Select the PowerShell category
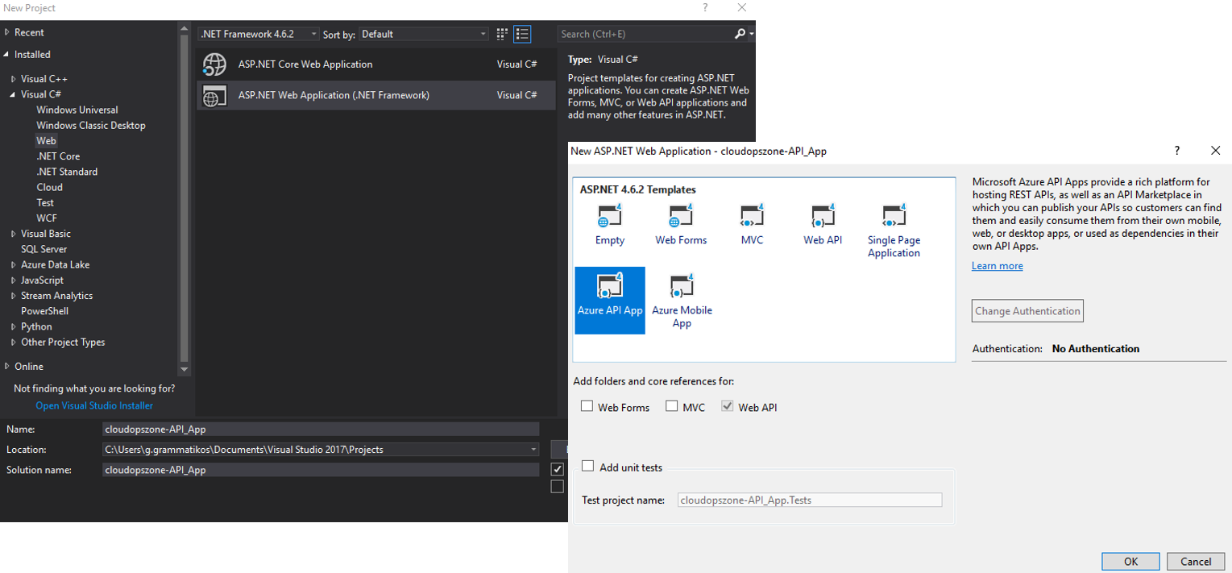 [x=44, y=311]
